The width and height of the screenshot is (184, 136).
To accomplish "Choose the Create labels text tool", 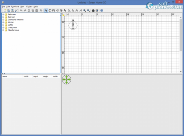I will coord(65,11).
